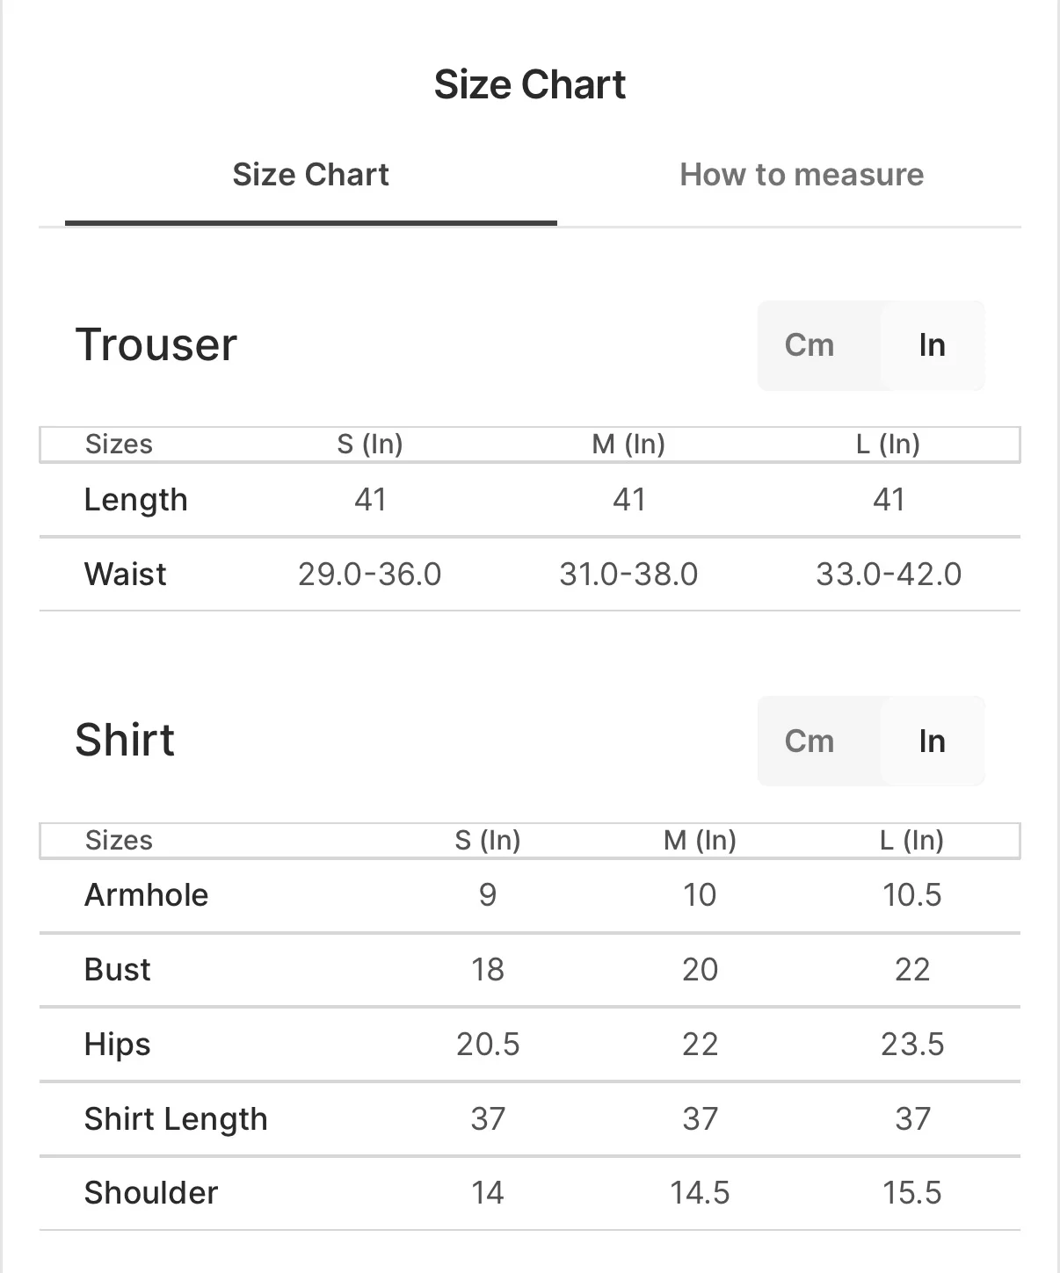Select the Shirt Length row label
The image size is (1060, 1273).
click(x=176, y=1119)
